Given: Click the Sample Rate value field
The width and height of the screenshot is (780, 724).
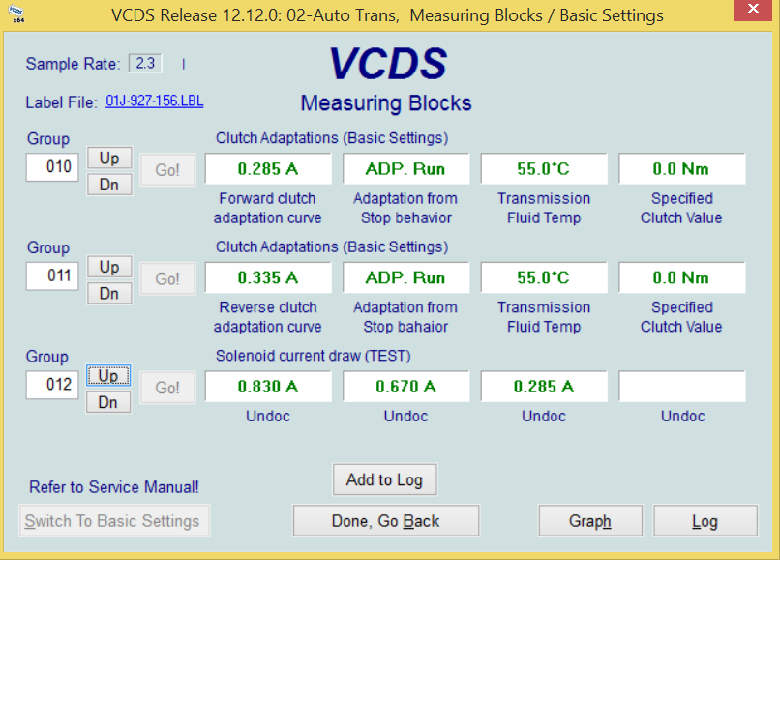Looking at the screenshot, I should pyautogui.click(x=145, y=64).
